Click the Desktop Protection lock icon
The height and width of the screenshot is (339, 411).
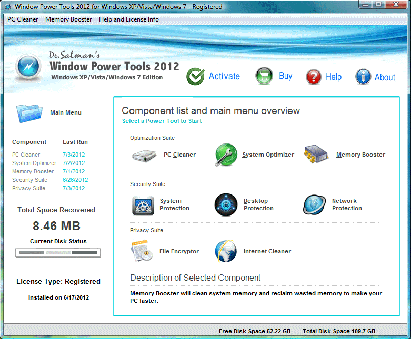(226, 204)
